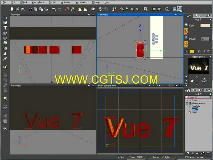Add a rock from left toolbar

(5, 49)
